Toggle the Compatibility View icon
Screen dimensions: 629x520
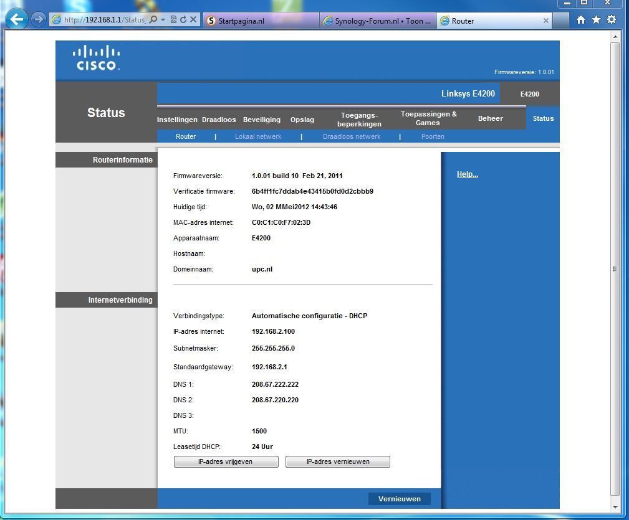(173, 20)
